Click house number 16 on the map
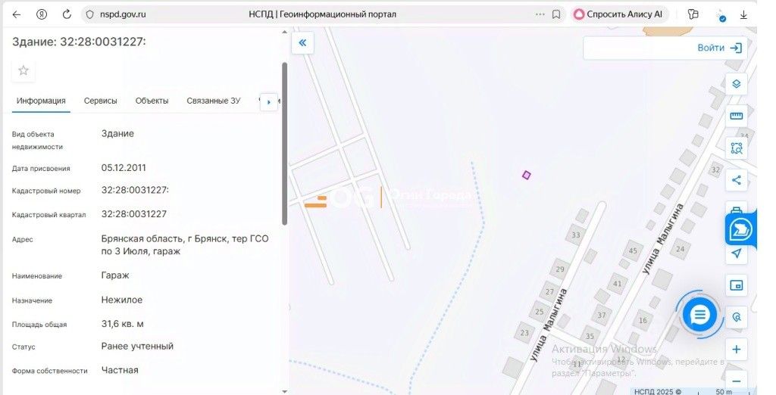This screenshot has width=776, height=395. [643, 320]
